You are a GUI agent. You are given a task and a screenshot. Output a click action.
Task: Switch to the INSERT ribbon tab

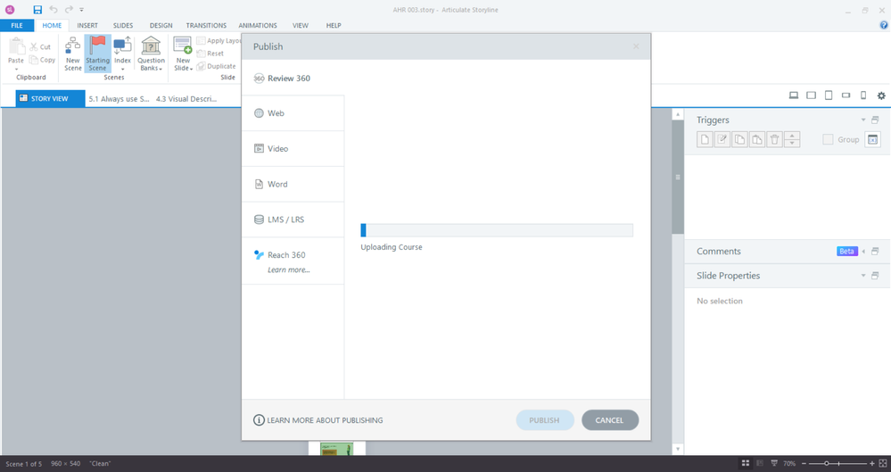pos(87,26)
